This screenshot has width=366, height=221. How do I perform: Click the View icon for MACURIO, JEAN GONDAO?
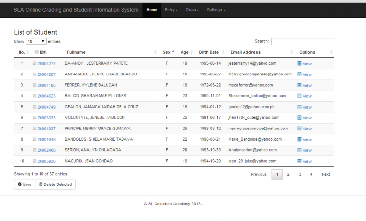[x=300, y=161]
